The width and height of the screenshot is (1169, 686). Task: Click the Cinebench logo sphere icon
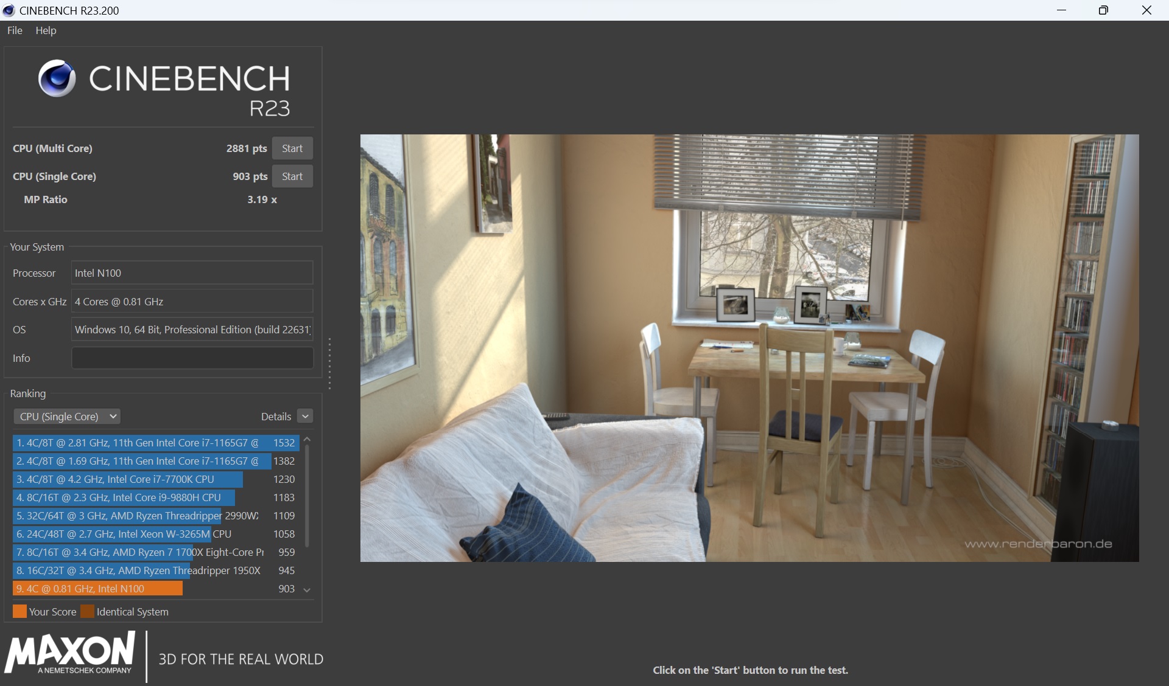[57, 78]
